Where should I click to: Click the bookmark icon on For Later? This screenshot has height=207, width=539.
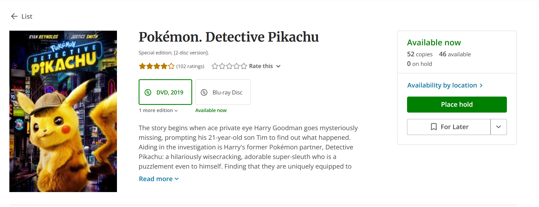pos(434,127)
